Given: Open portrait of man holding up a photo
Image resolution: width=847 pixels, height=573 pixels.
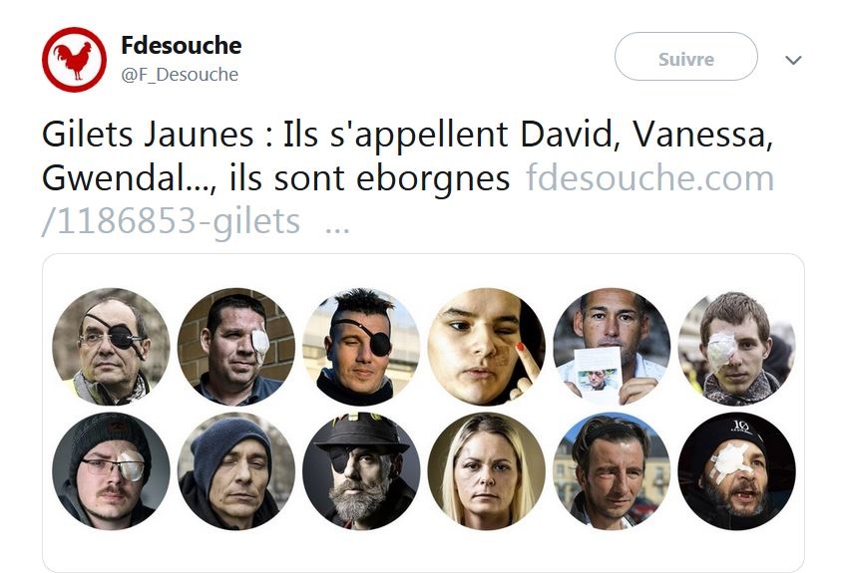Looking at the screenshot, I should (x=612, y=347).
